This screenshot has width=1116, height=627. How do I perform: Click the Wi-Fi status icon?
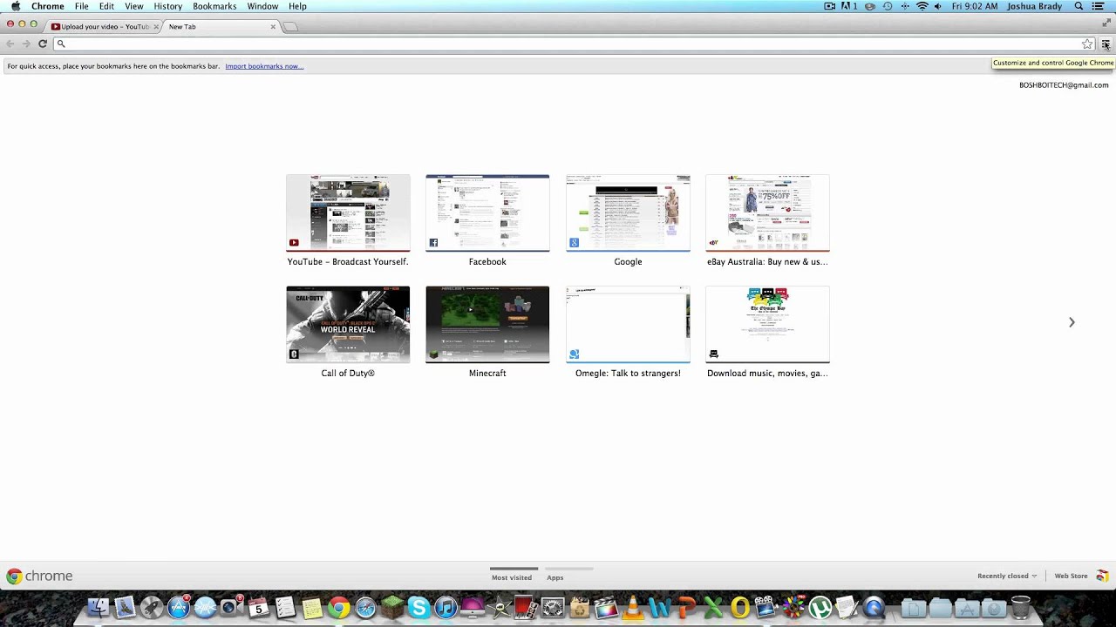pos(922,6)
